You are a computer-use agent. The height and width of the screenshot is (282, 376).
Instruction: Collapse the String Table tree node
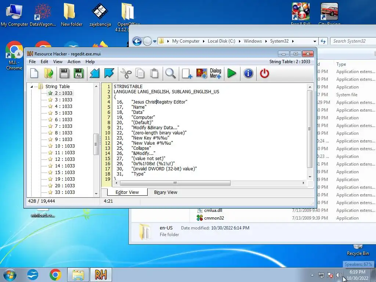coord(32,87)
